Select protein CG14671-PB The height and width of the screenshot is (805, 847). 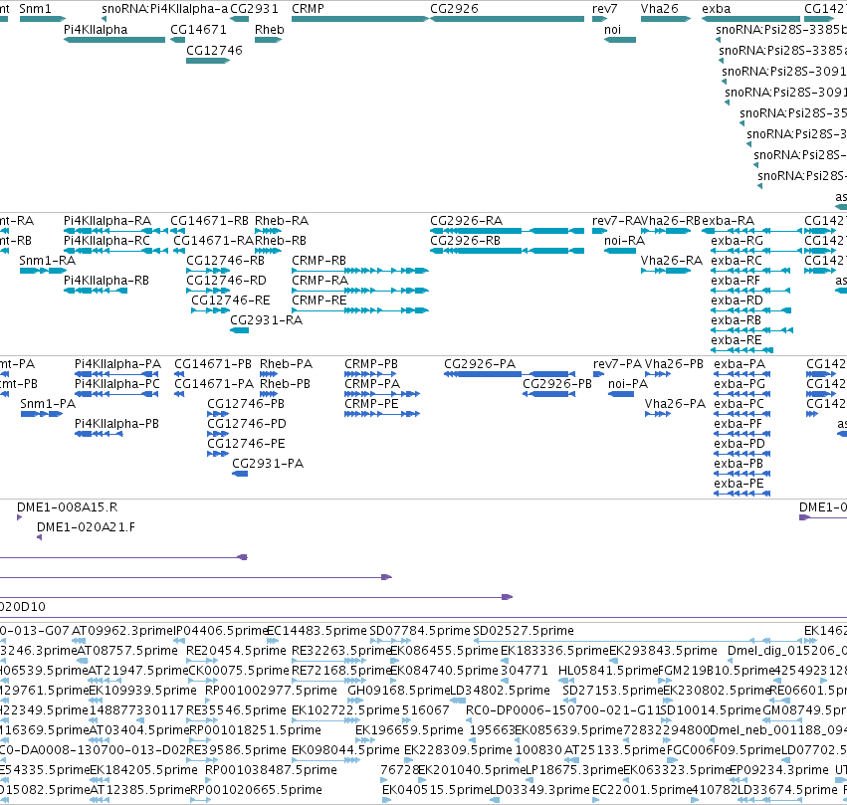pyautogui.click(x=213, y=364)
